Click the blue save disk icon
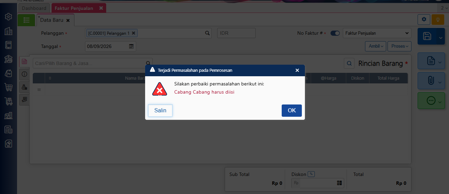449x194 pixels. [427, 36]
